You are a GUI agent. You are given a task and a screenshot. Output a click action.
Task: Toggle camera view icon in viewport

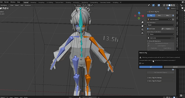[142, 29]
